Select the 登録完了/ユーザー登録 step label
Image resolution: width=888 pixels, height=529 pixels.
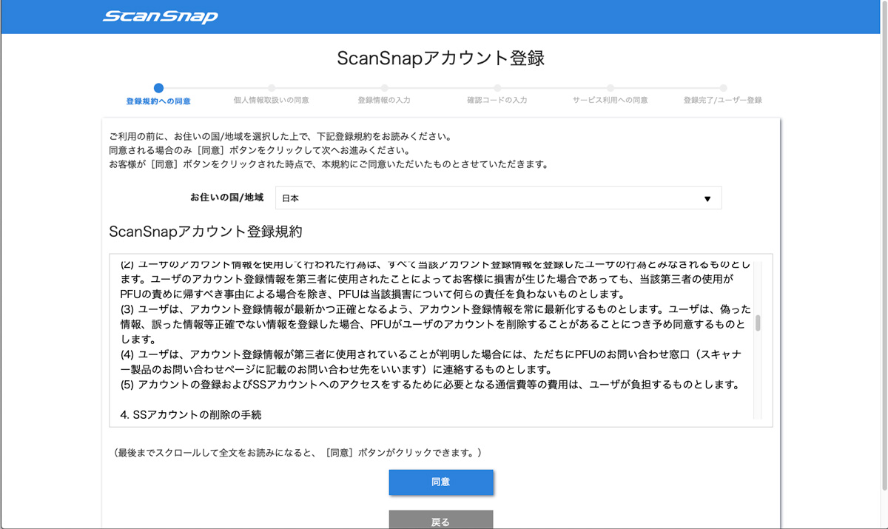pyautogui.click(x=723, y=100)
